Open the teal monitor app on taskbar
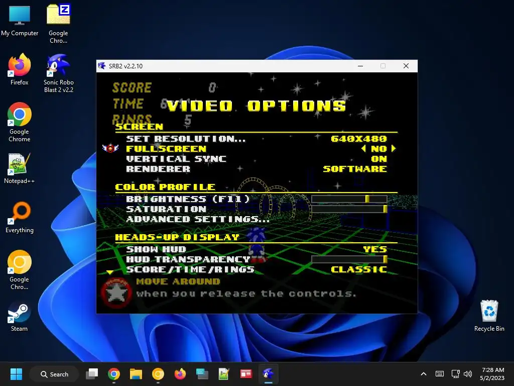514x386 pixels. 202,374
